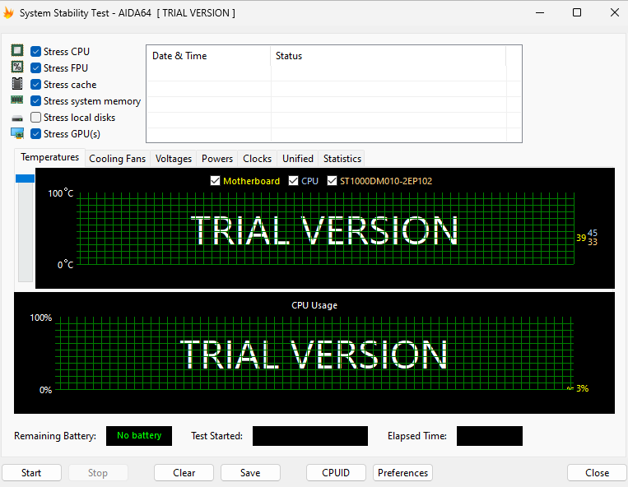Toggle the Stress system memory checkbox
Viewport: 628px width, 487px height.
(35, 101)
